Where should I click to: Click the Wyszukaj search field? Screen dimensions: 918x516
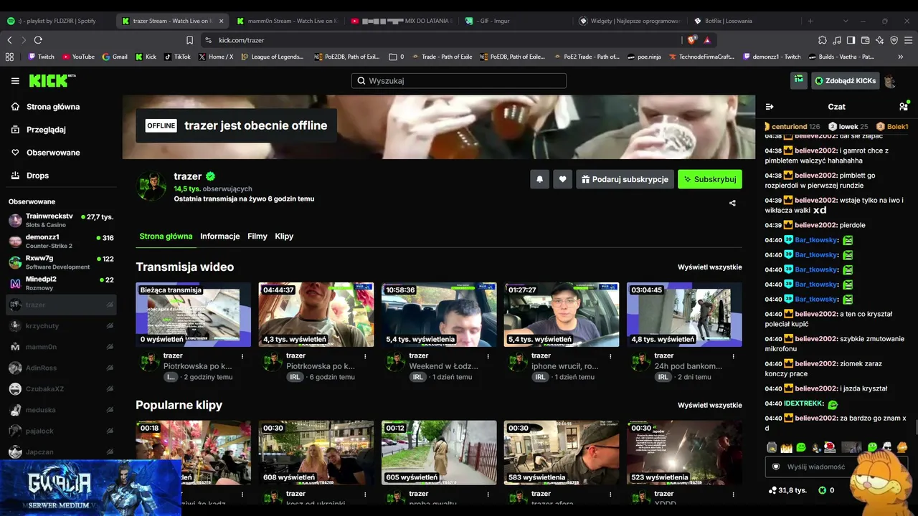tap(459, 81)
